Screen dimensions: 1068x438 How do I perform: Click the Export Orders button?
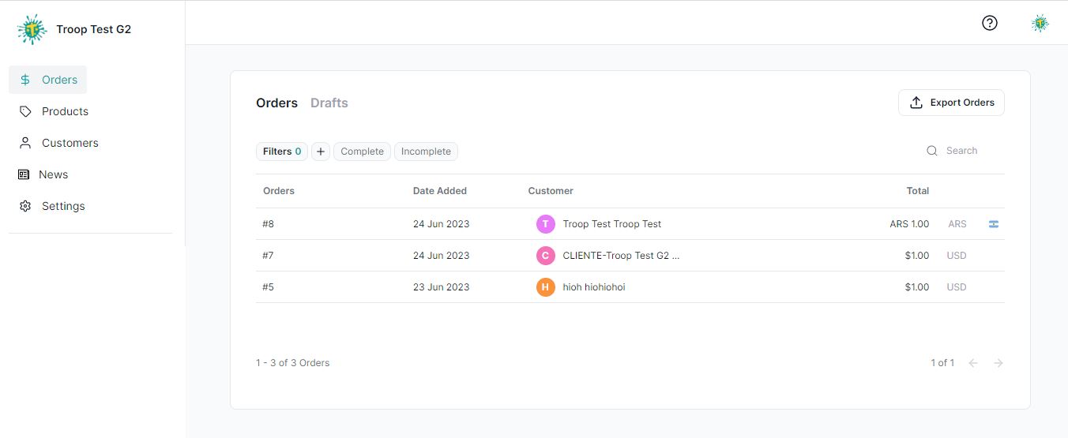951,103
